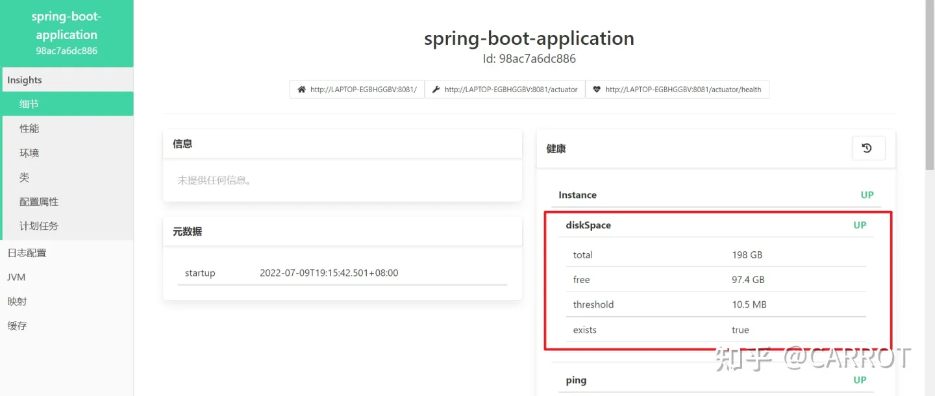Open the actuator/health URL link with heart icon
This screenshot has width=935, height=396.
click(x=677, y=90)
